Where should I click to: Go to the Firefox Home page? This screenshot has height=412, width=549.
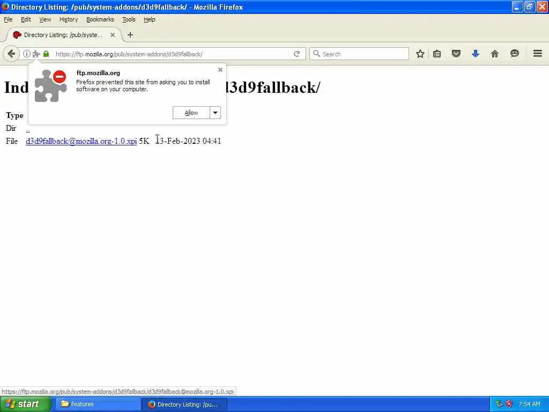coord(494,54)
